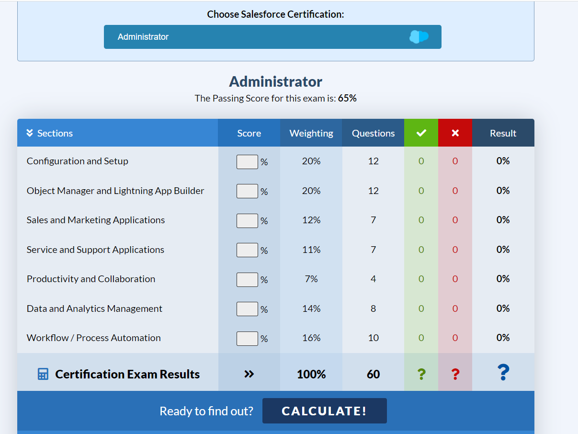The image size is (578, 434).
Task: Click the green checkmark column header
Action: [x=421, y=133]
